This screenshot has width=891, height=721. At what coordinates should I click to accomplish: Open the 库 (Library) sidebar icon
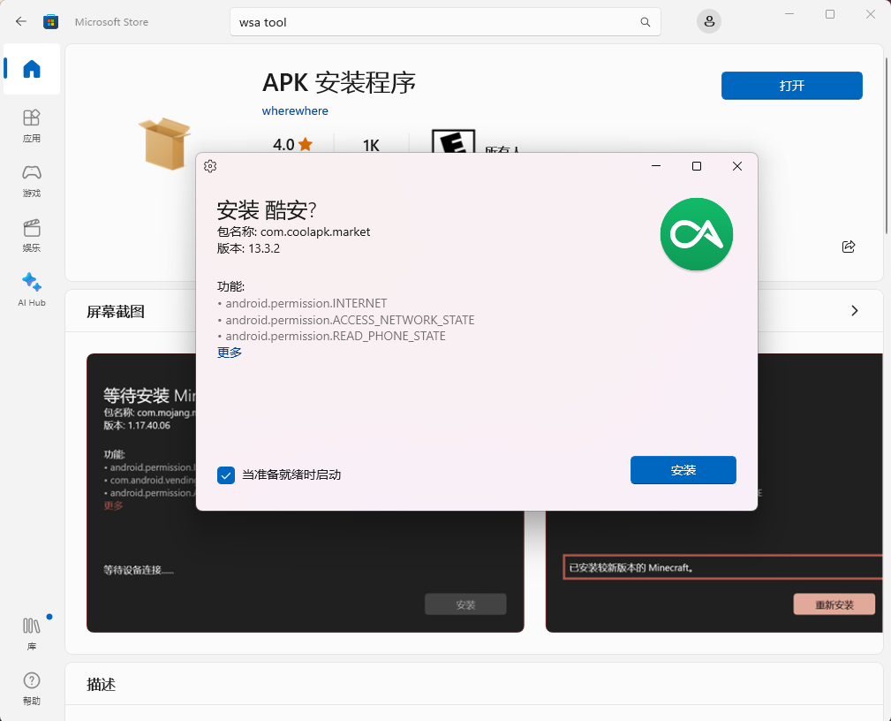[x=31, y=629]
